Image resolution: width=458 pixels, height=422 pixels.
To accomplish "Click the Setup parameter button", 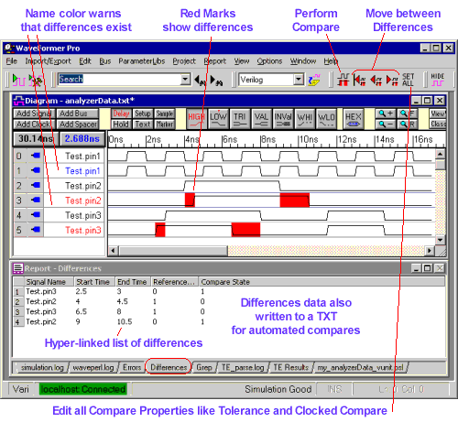I will 143,114.
